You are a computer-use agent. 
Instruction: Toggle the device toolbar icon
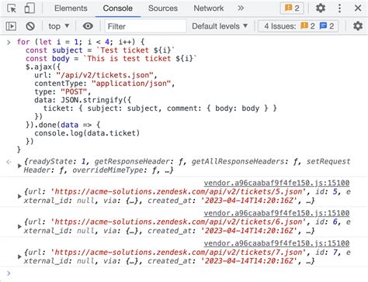(x=30, y=9)
